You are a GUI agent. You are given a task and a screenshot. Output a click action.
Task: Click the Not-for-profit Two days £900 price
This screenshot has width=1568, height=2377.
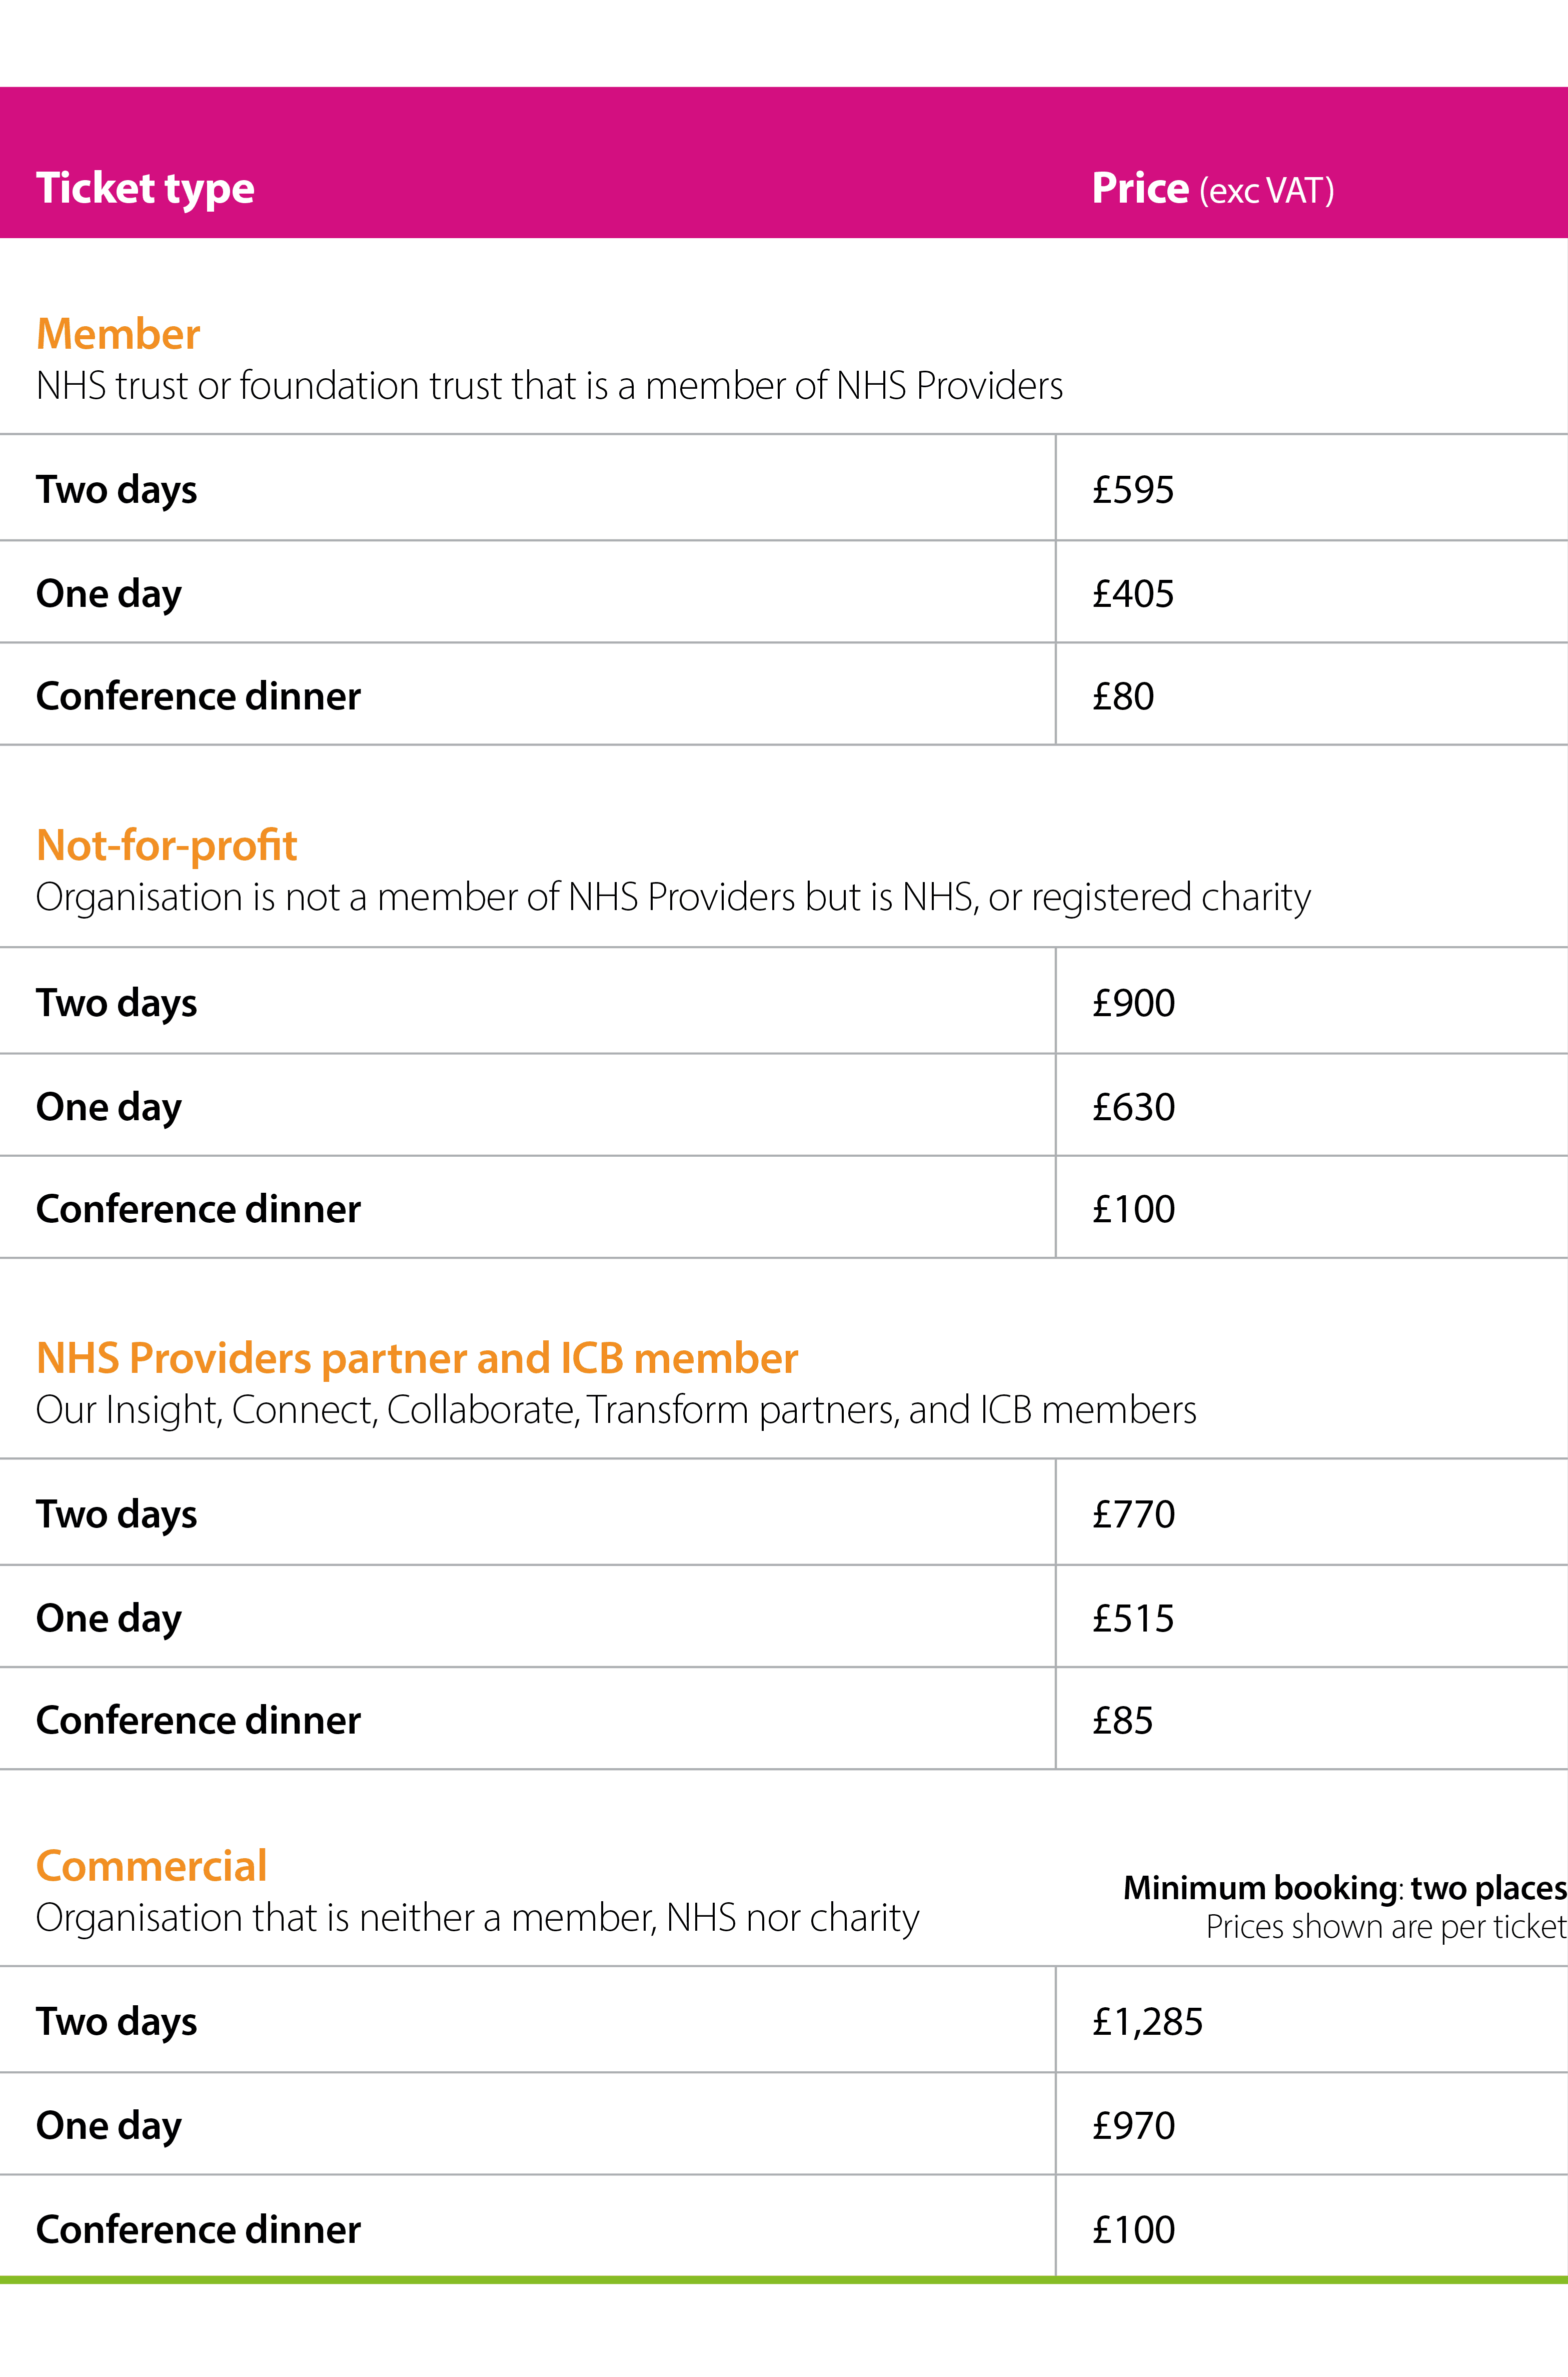click(x=1133, y=1003)
